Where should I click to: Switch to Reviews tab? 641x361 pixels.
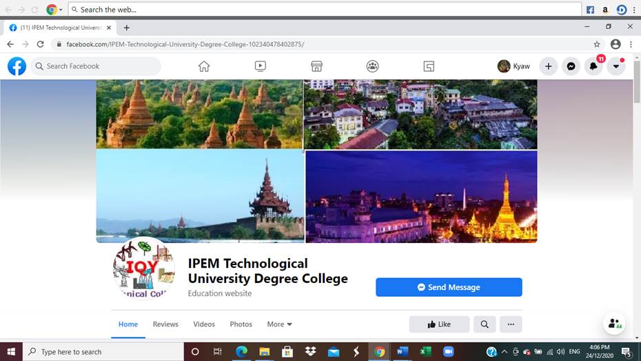pyautogui.click(x=165, y=324)
